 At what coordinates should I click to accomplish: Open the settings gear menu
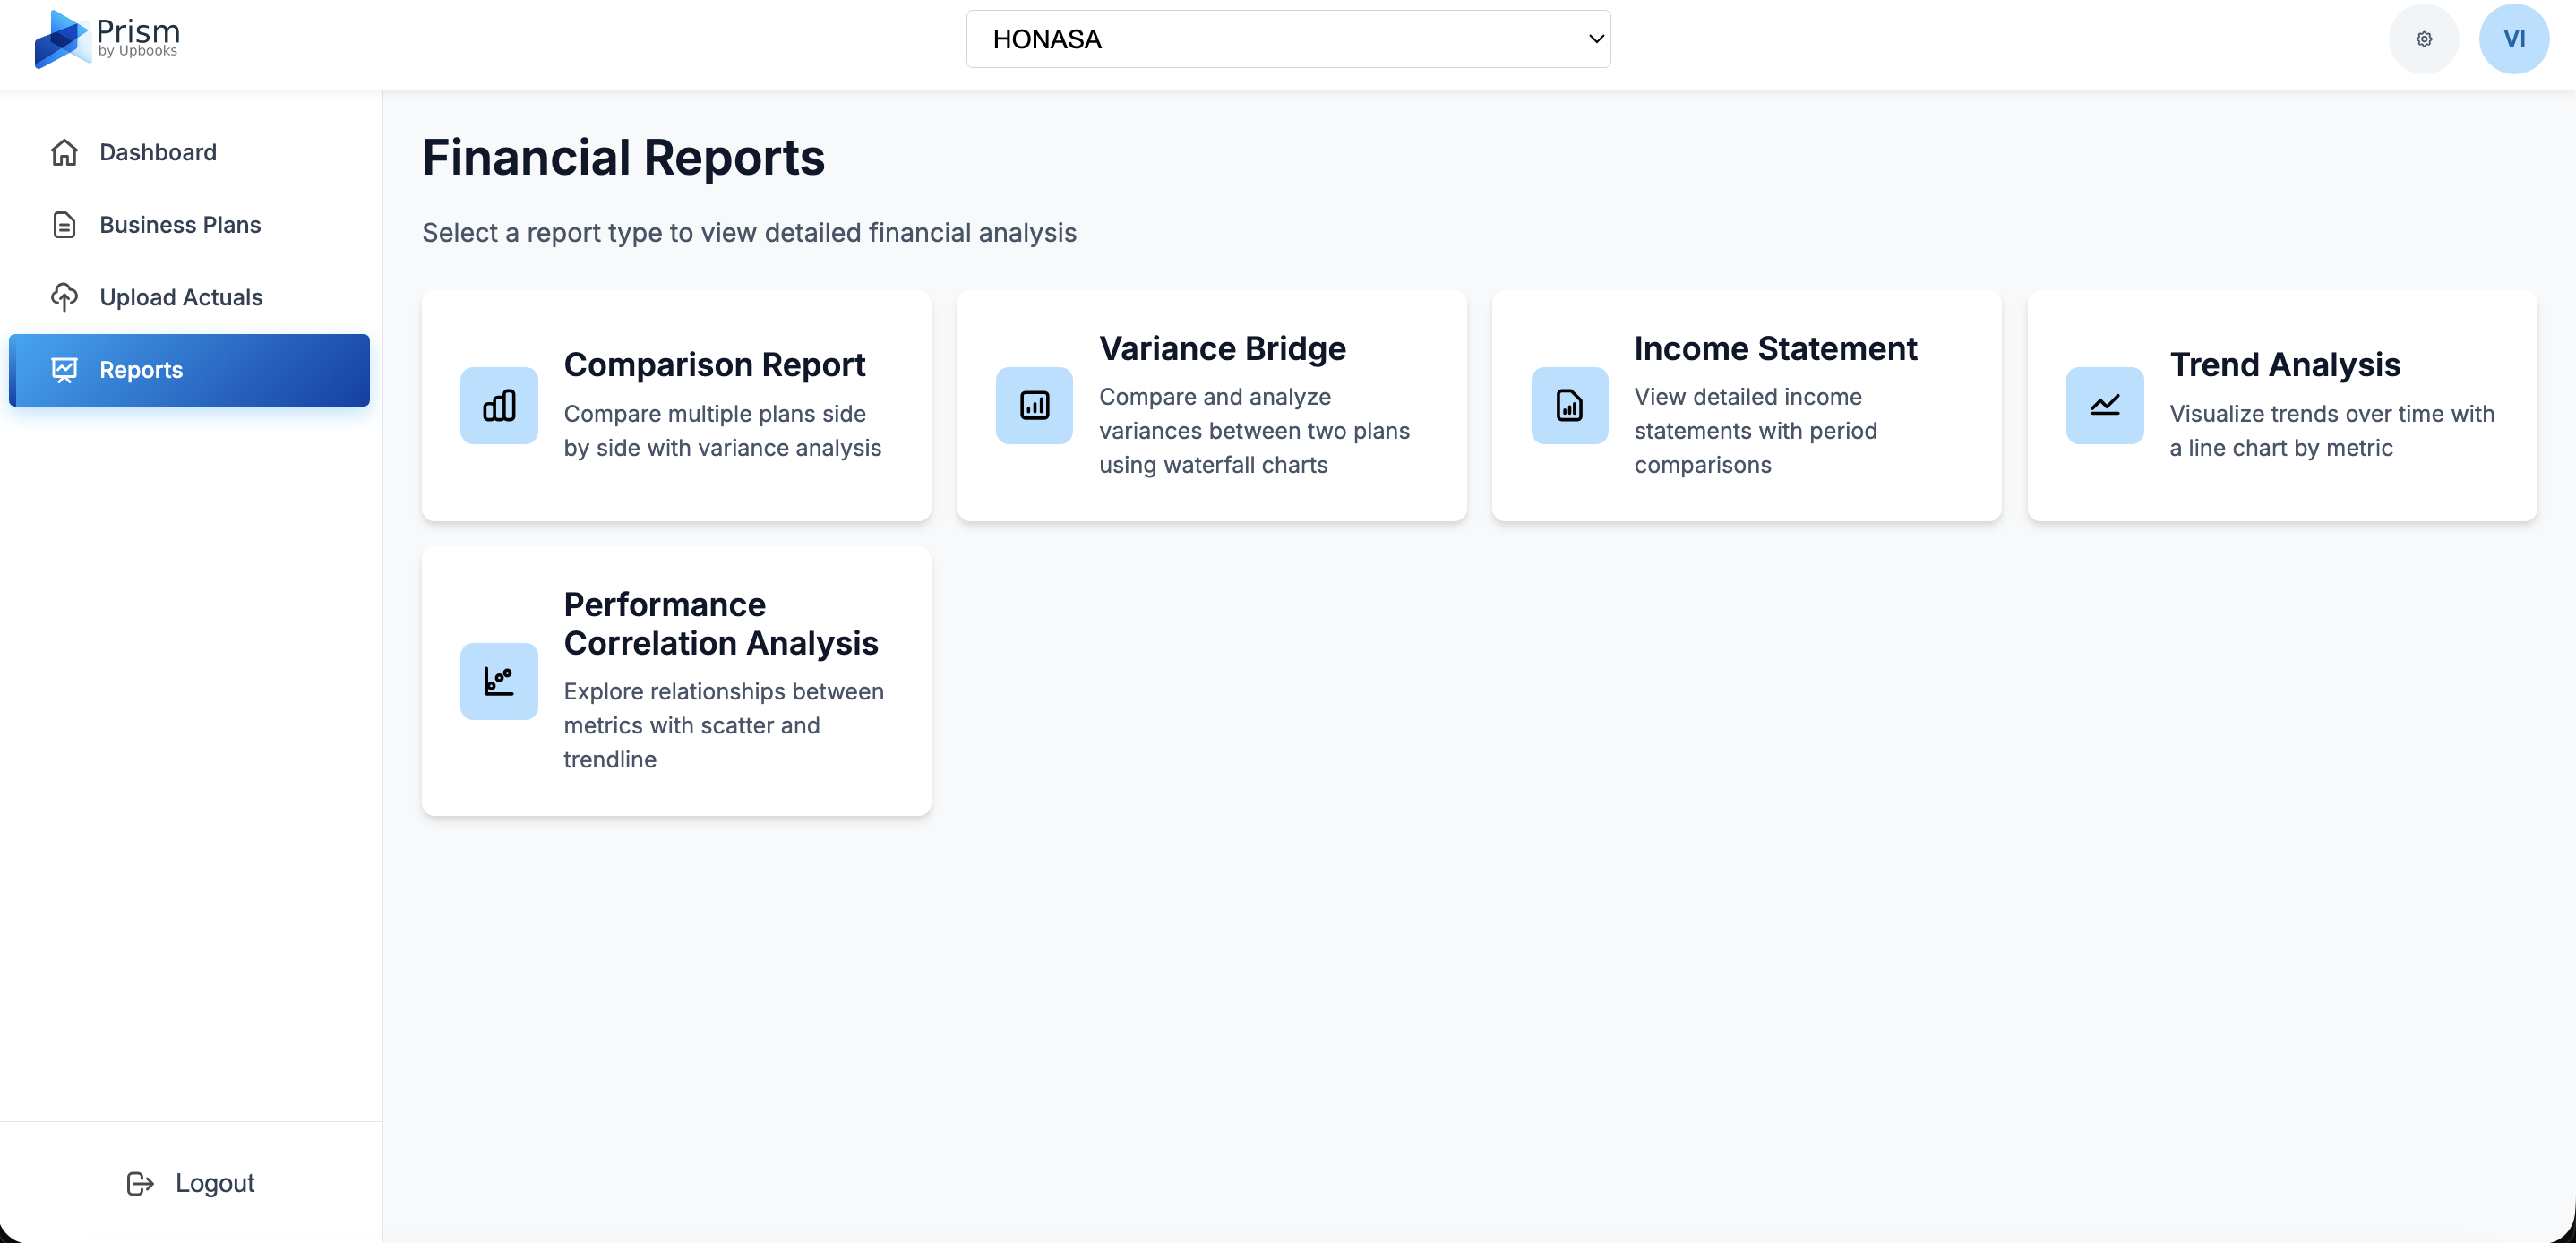pos(2423,39)
